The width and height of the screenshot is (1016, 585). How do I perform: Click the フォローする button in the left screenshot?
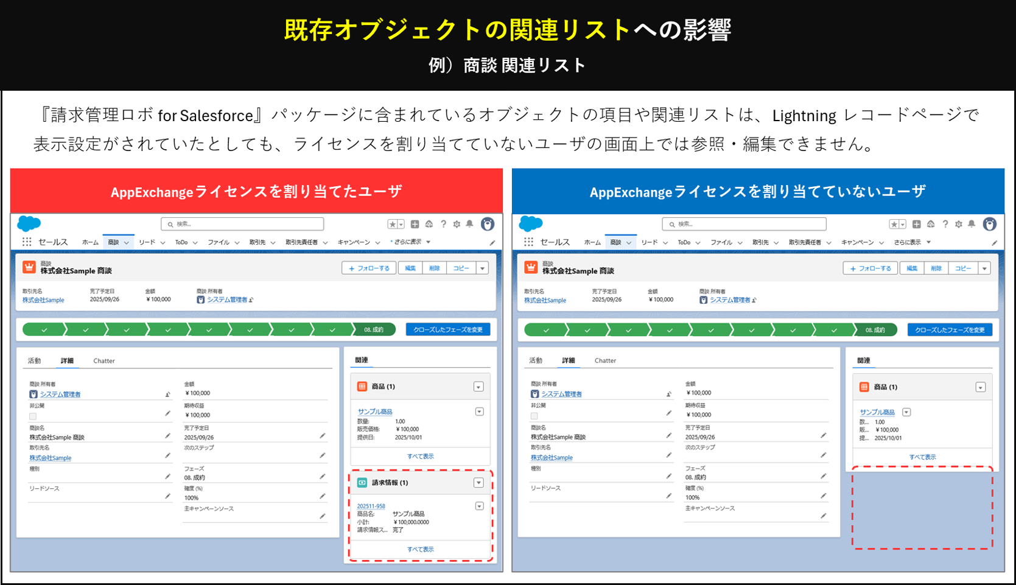[x=369, y=268]
